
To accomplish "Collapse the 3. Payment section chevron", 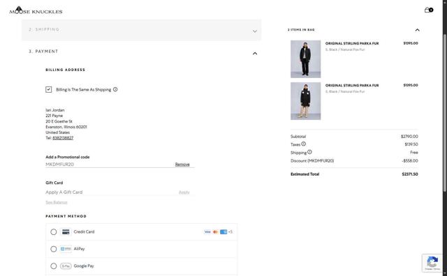I will point(255,53).
